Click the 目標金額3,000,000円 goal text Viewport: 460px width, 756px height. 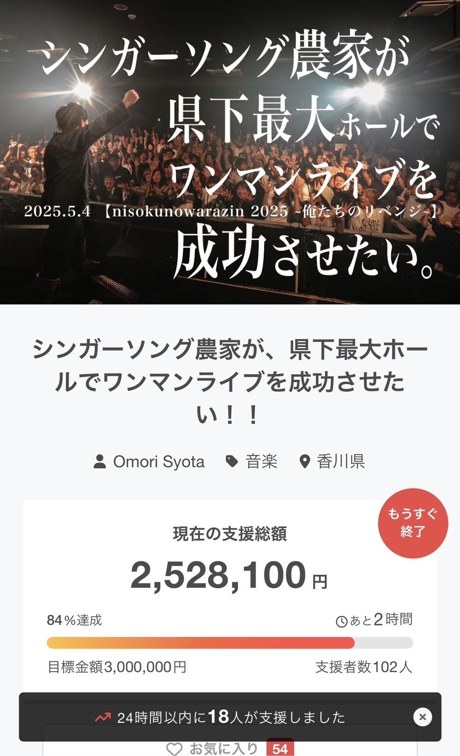(117, 667)
